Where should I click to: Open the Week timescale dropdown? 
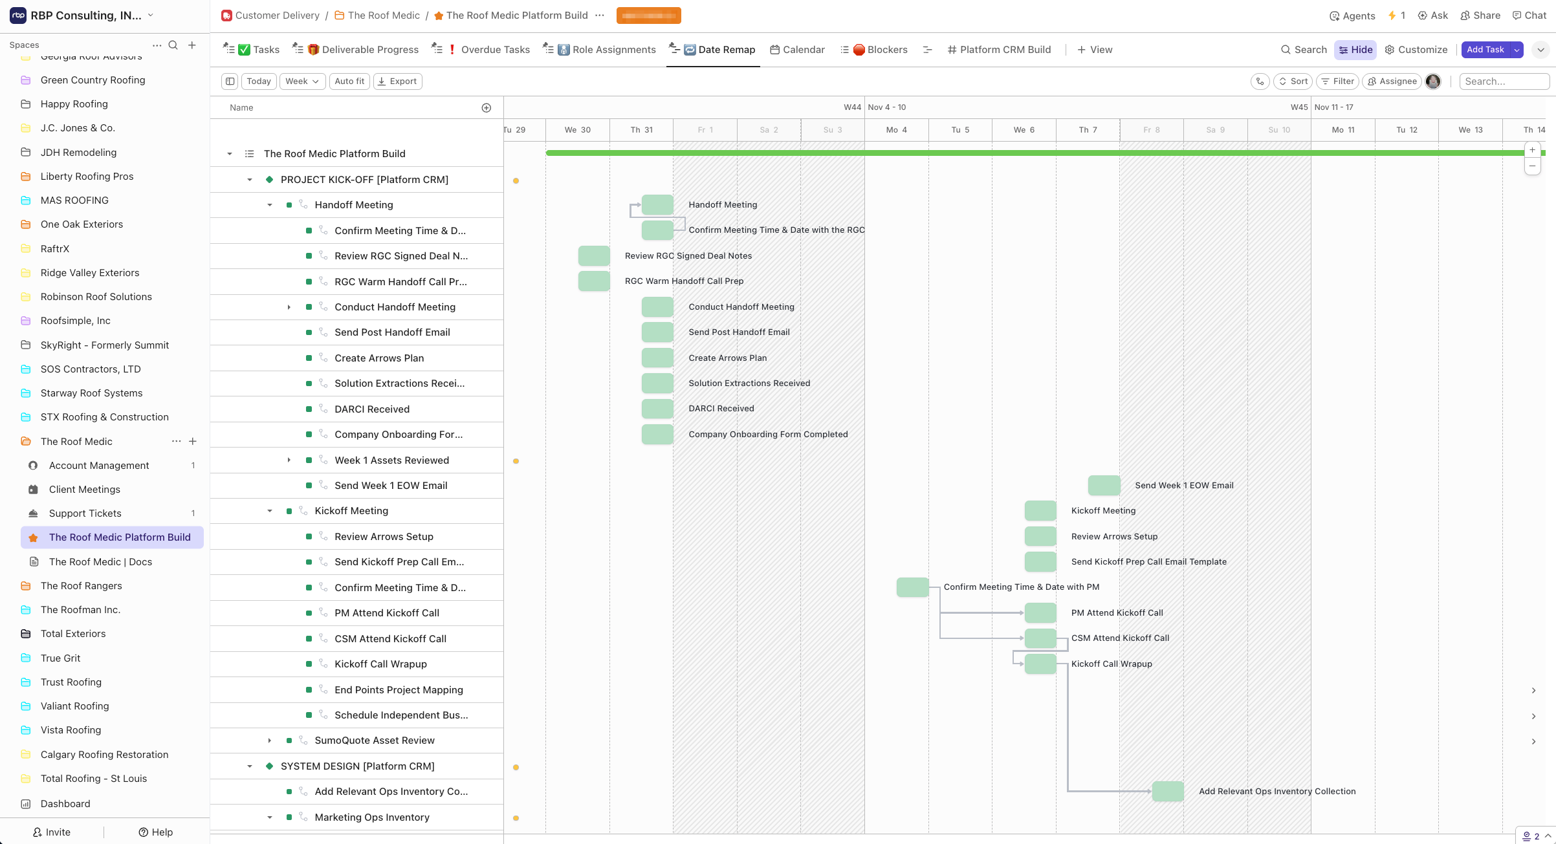coord(302,81)
